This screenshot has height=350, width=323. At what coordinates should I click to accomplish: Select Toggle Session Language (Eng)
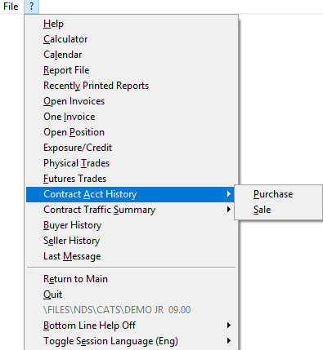coord(130,341)
